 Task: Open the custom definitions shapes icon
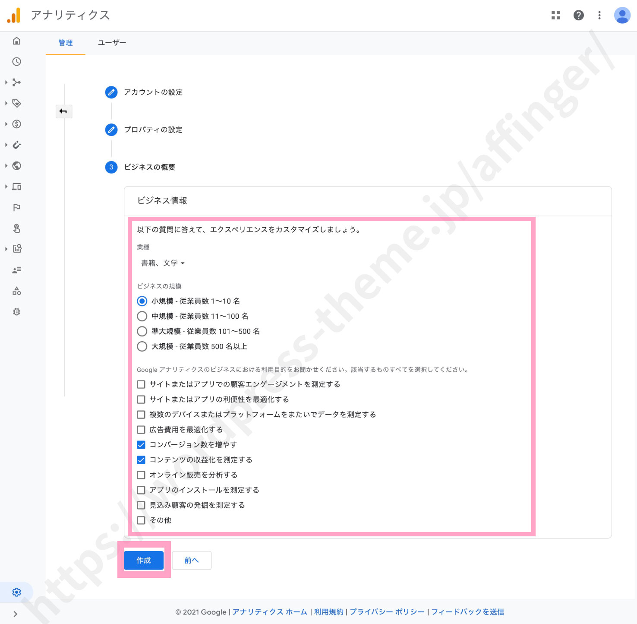[17, 291]
